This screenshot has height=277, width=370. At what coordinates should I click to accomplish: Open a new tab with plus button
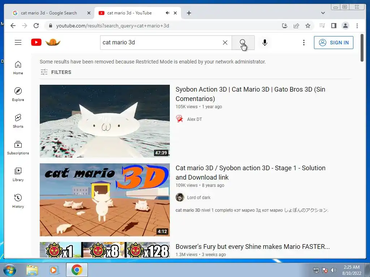point(189,13)
